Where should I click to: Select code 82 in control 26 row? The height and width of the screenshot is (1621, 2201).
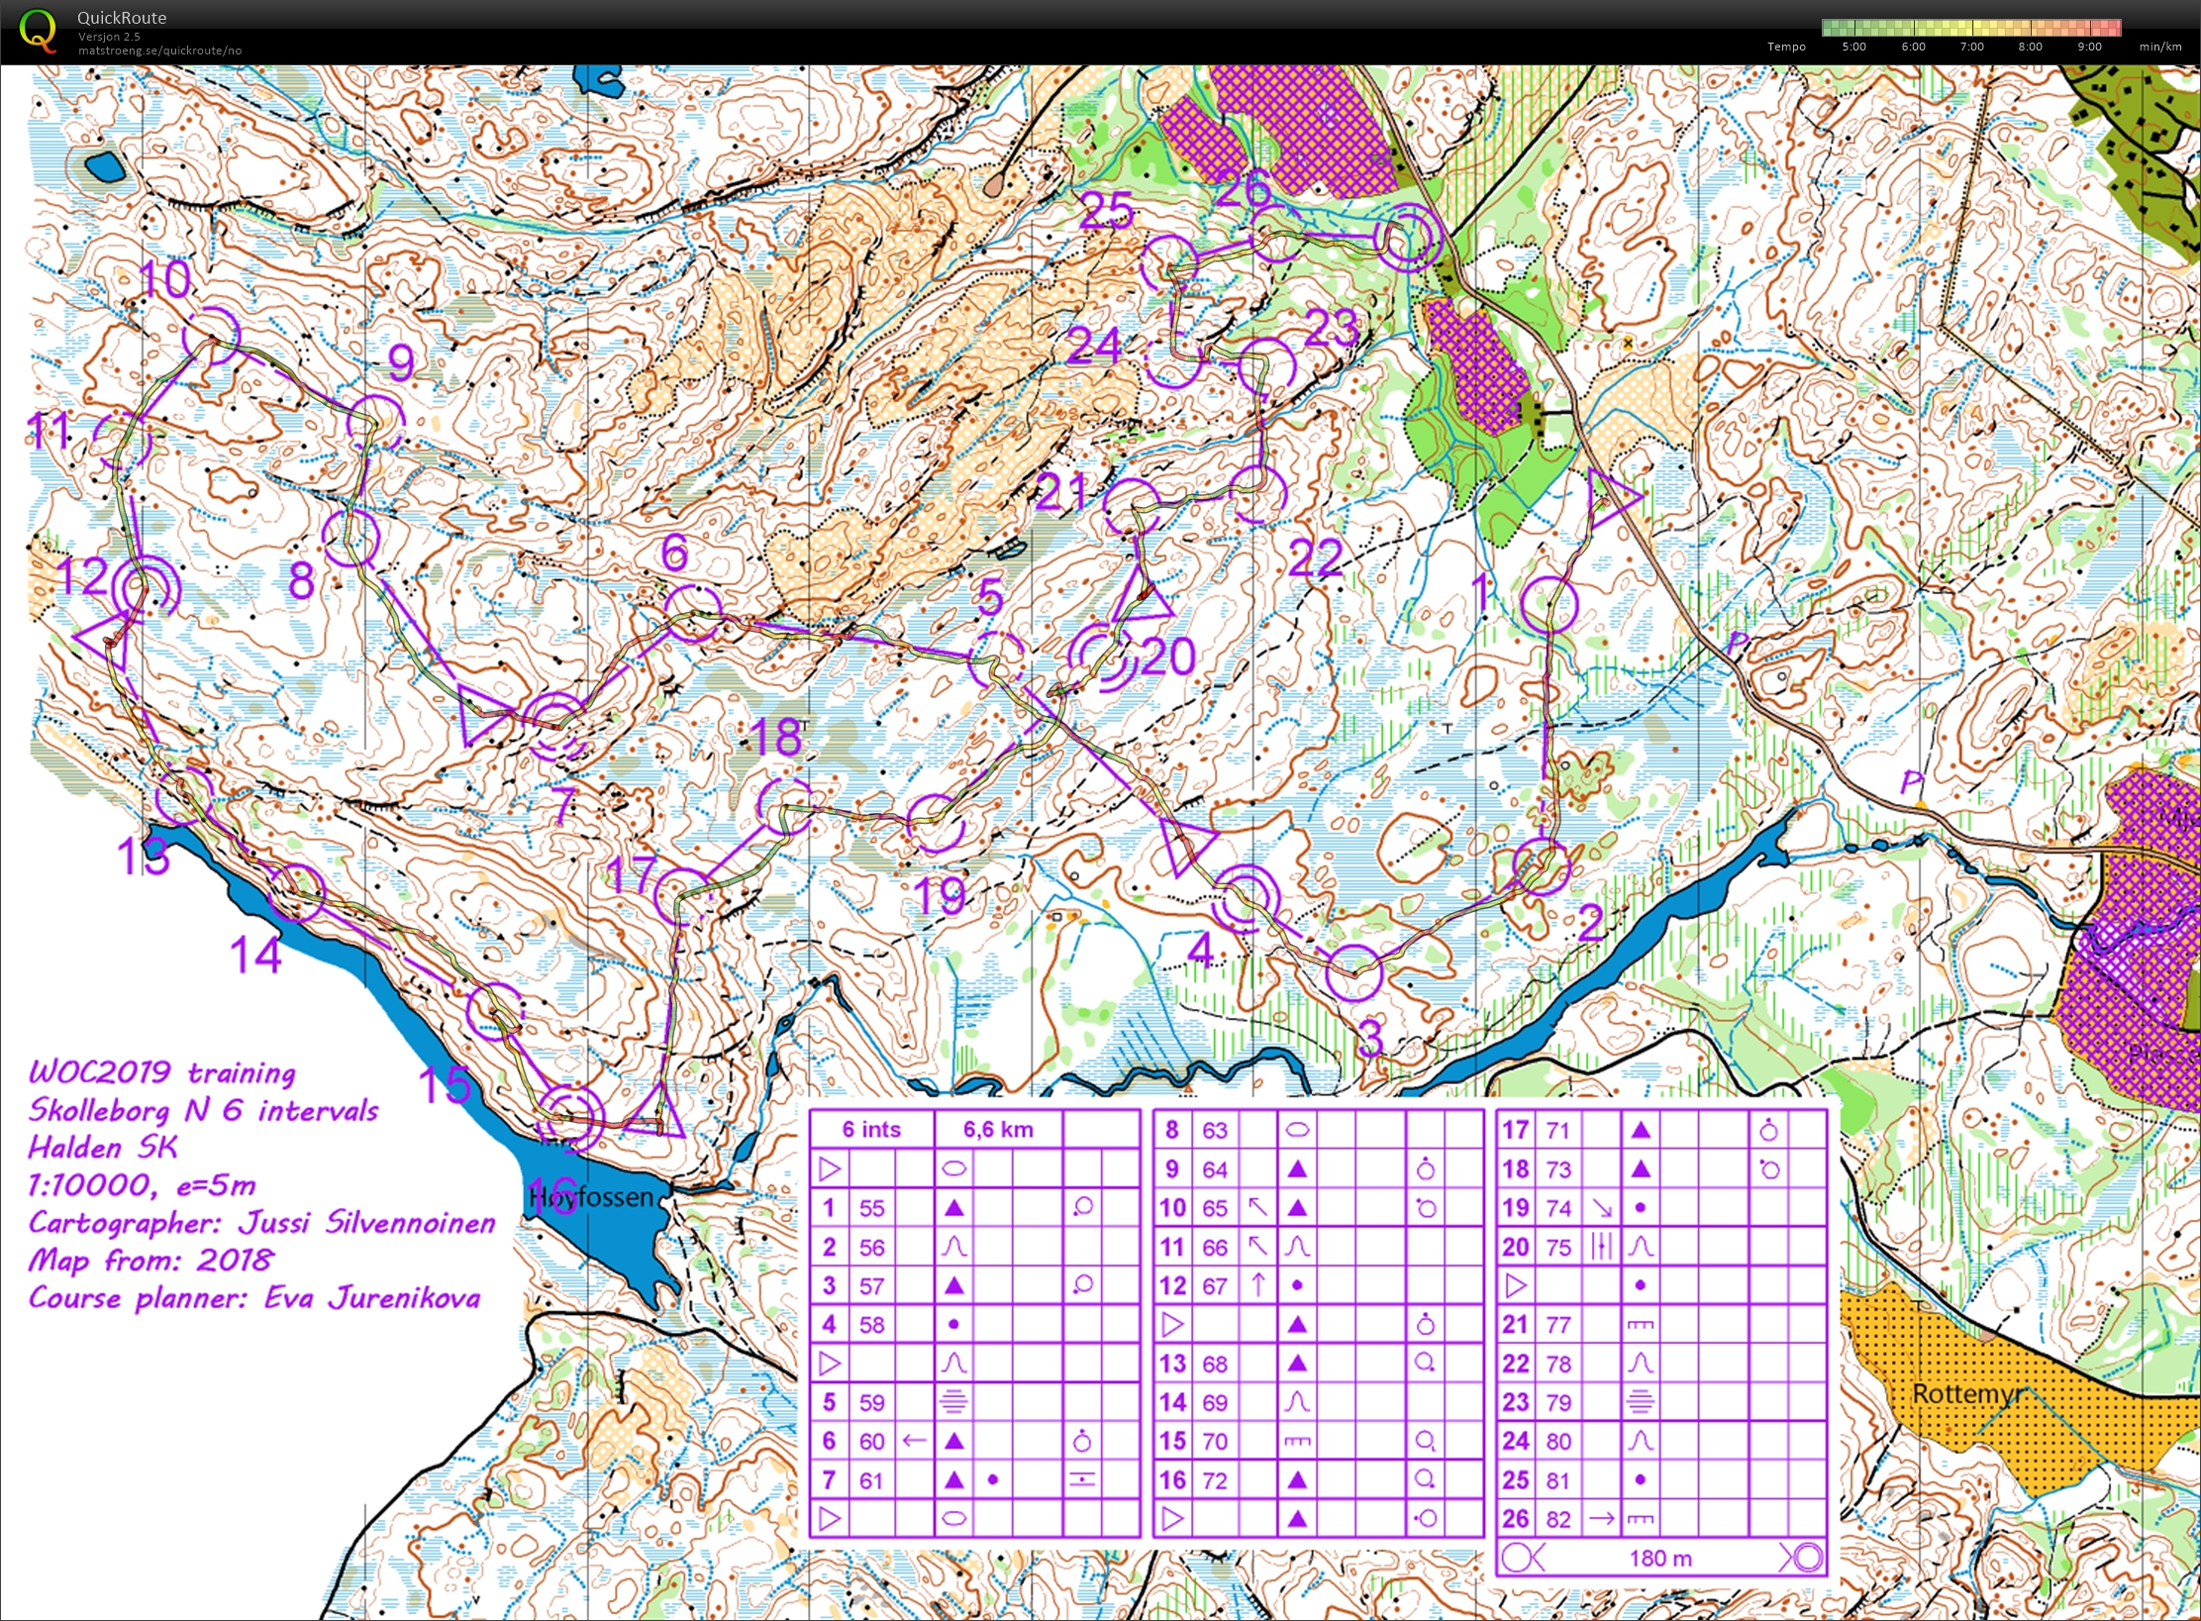pos(1558,1519)
